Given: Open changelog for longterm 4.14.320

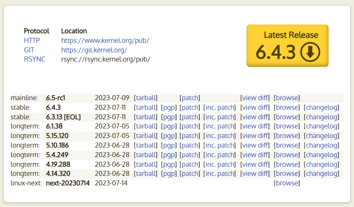Looking at the screenshot, I should 322,174.
